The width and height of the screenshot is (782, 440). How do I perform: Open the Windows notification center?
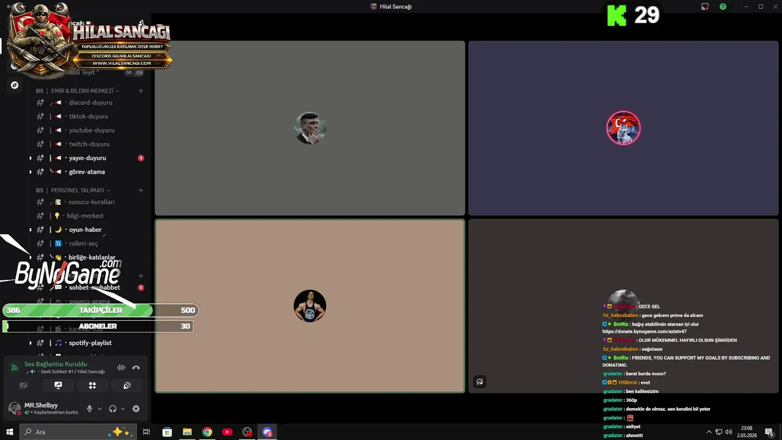click(x=769, y=432)
